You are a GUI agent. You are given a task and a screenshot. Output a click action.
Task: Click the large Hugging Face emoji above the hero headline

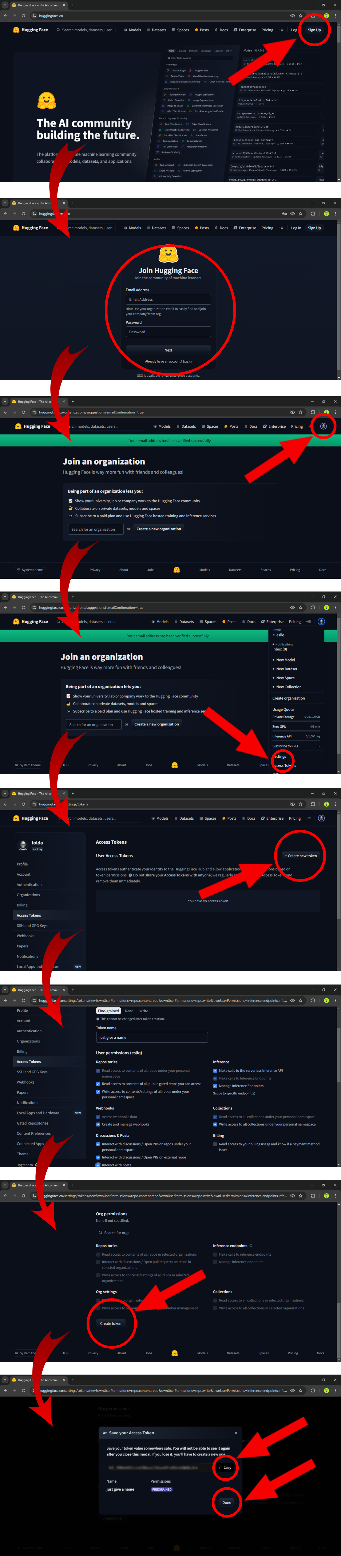pos(46,100)
